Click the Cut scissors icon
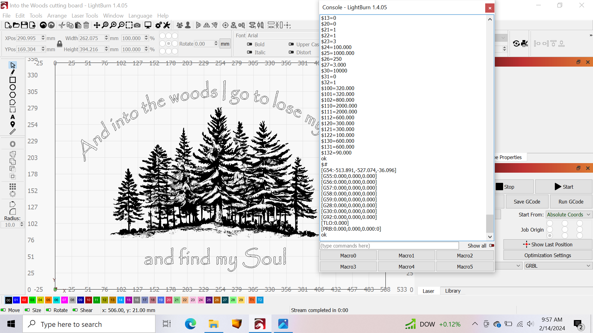Screen dimensions: 593x333 (62, 25)
